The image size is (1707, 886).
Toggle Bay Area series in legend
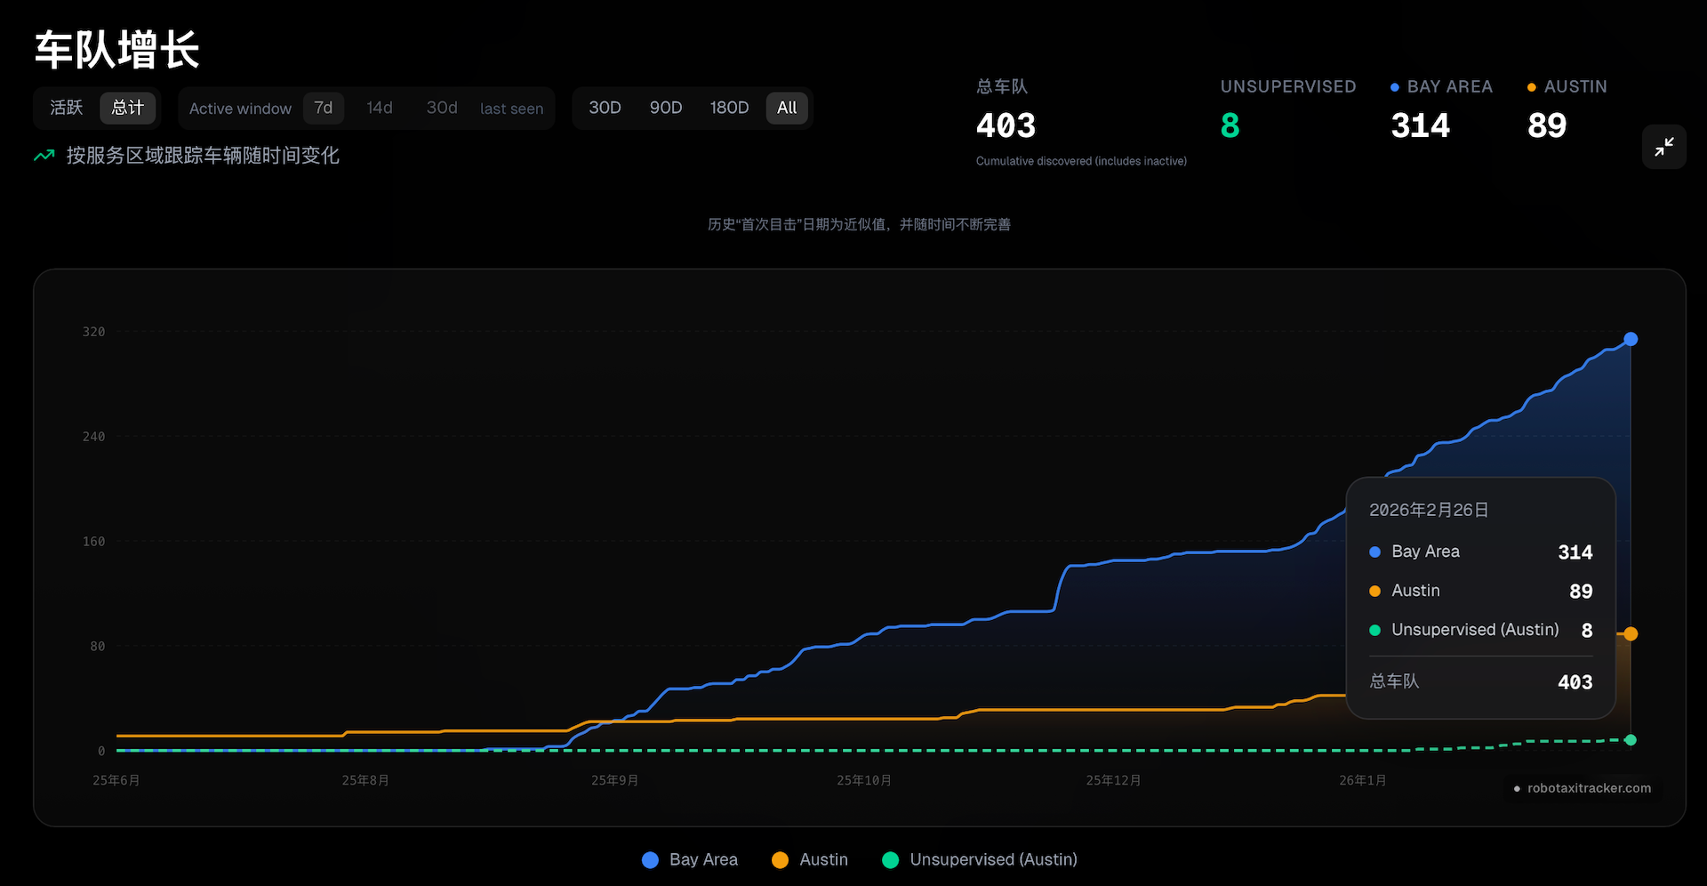coord(690,859)
